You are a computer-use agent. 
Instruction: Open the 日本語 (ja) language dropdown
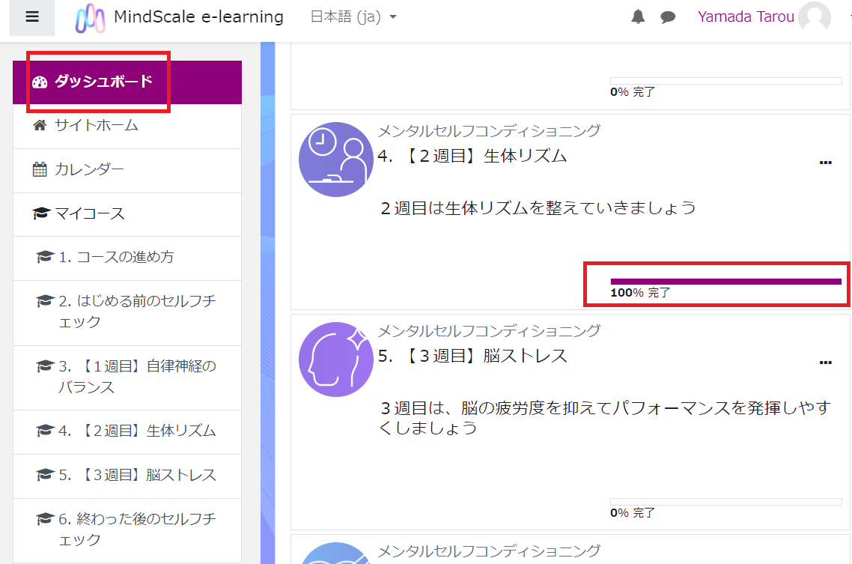pos(353,16)
